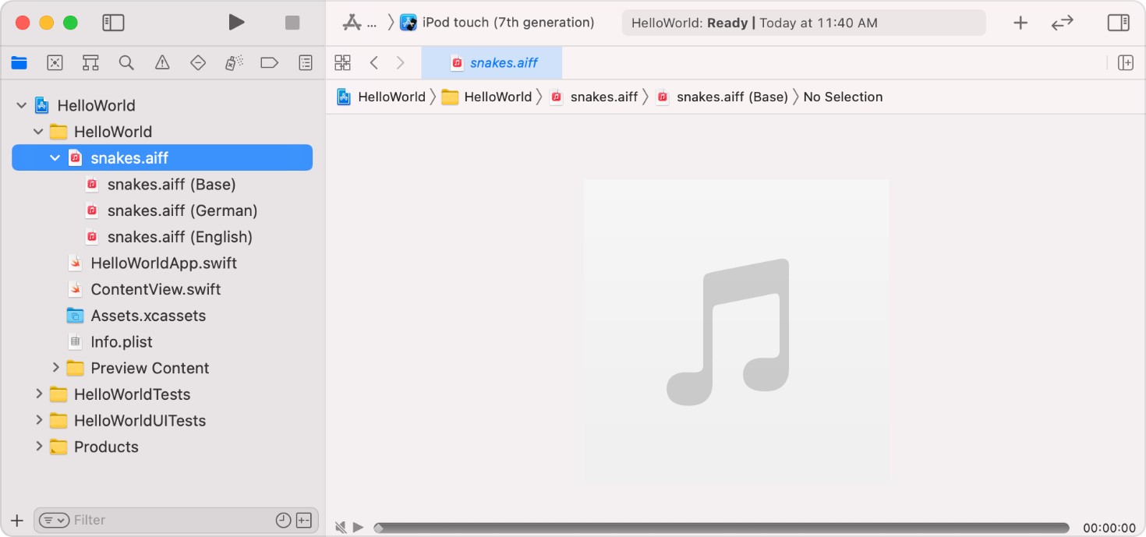The width and height of the screenshot is (1146, 537).
Task: Click the Library plus button
Action: [x=1020, y=23]
